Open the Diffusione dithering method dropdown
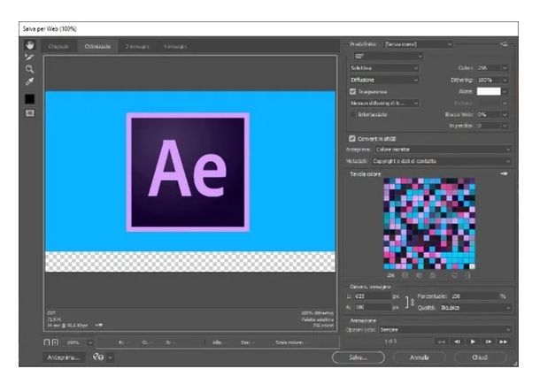This screenshot has height=384, width=540. click(383, 80)
